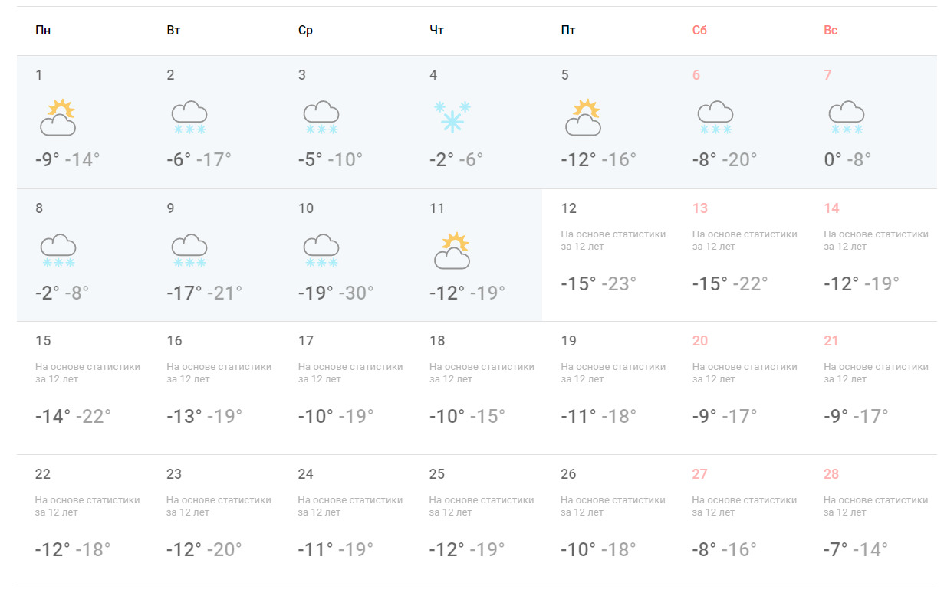The width and height of the screenshot is (944, 596).
Task: Click the partly sunny icon on day 5
Action: pyautogui.click(x=583, y=117)
